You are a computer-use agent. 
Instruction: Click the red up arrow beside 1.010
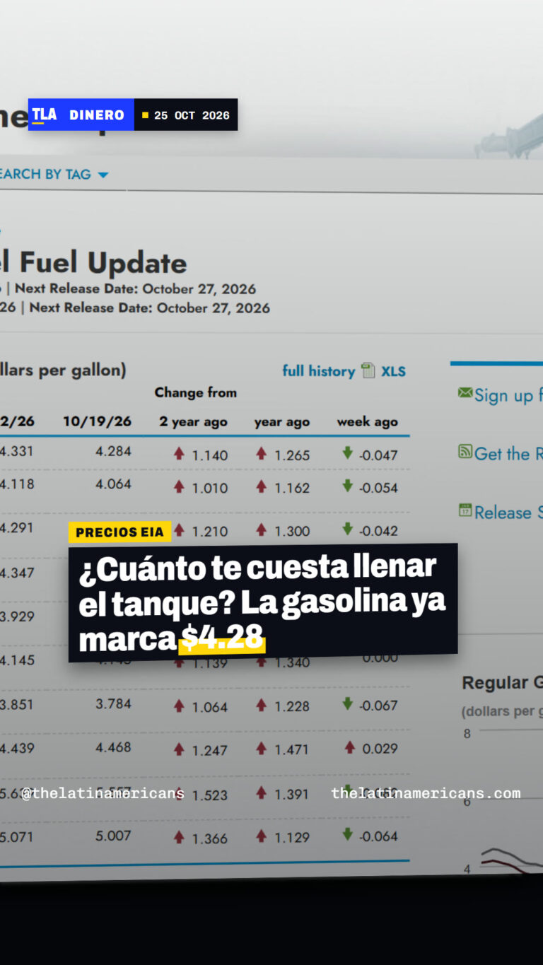(x=179, y=486)
